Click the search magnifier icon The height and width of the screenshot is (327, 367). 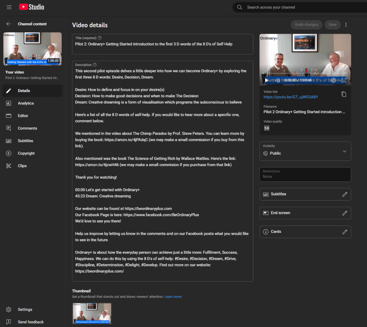tap(239, 7)
